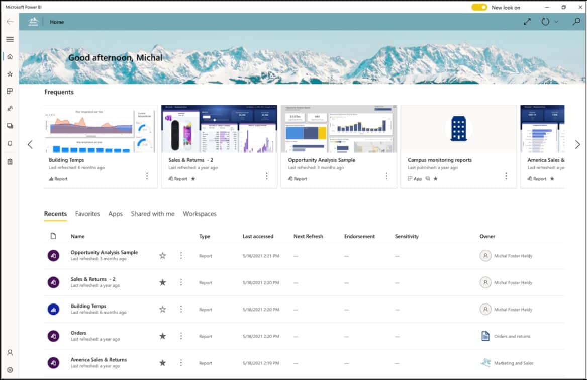The height and width of the screenshot is (380, 587).
Task: Sort by the Last accessed column header
Action: [x=258, y=236]
